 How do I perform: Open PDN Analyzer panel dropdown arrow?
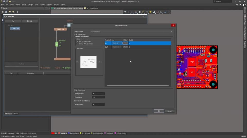(144, 16)
